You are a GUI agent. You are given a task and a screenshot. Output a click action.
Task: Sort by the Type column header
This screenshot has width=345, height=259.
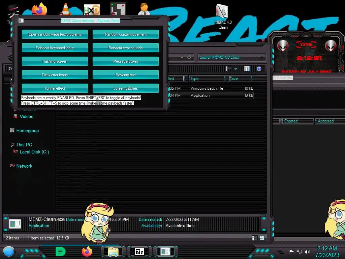[x=207, y=78]
